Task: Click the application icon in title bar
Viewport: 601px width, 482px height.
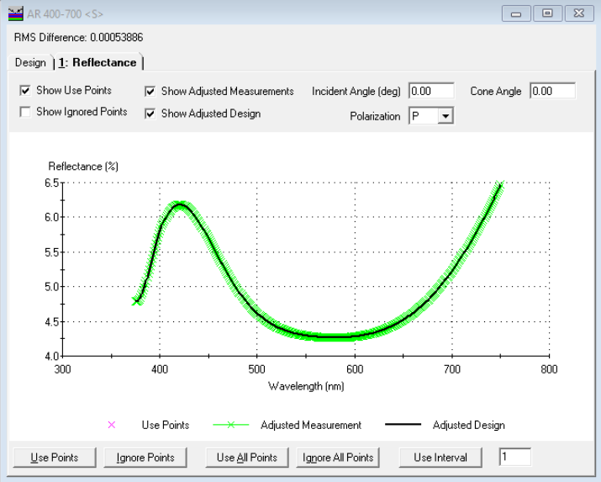Action: tap(16, 14)
